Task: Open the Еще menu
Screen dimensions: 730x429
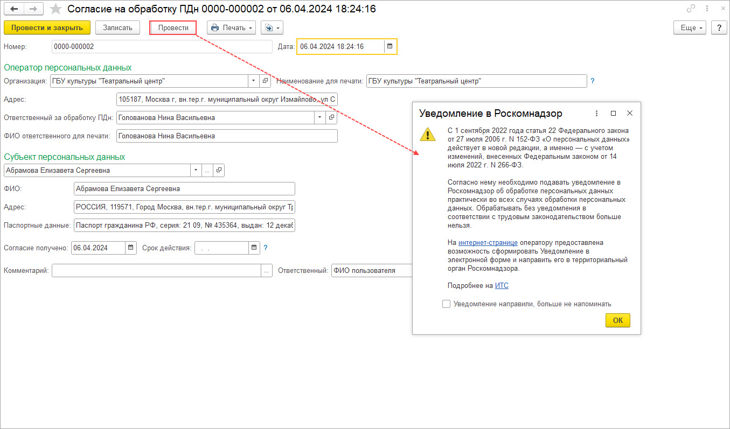Action: [690, 27]
